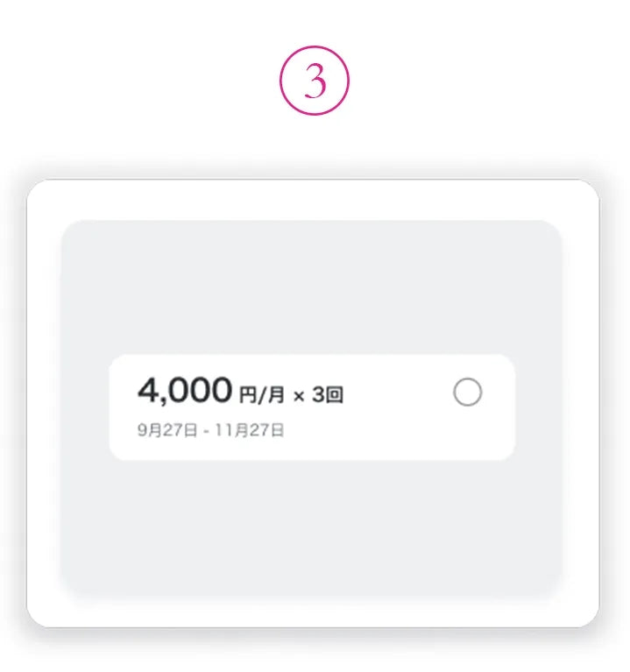
Task: Click the pink number 3 inside the circle
Action: point(315,82)
